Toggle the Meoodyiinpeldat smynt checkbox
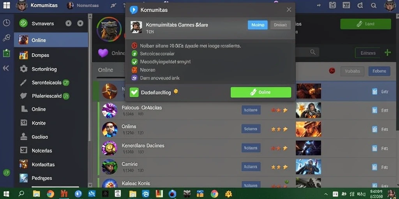The image size is (399, 199). (x=134, y=62)
